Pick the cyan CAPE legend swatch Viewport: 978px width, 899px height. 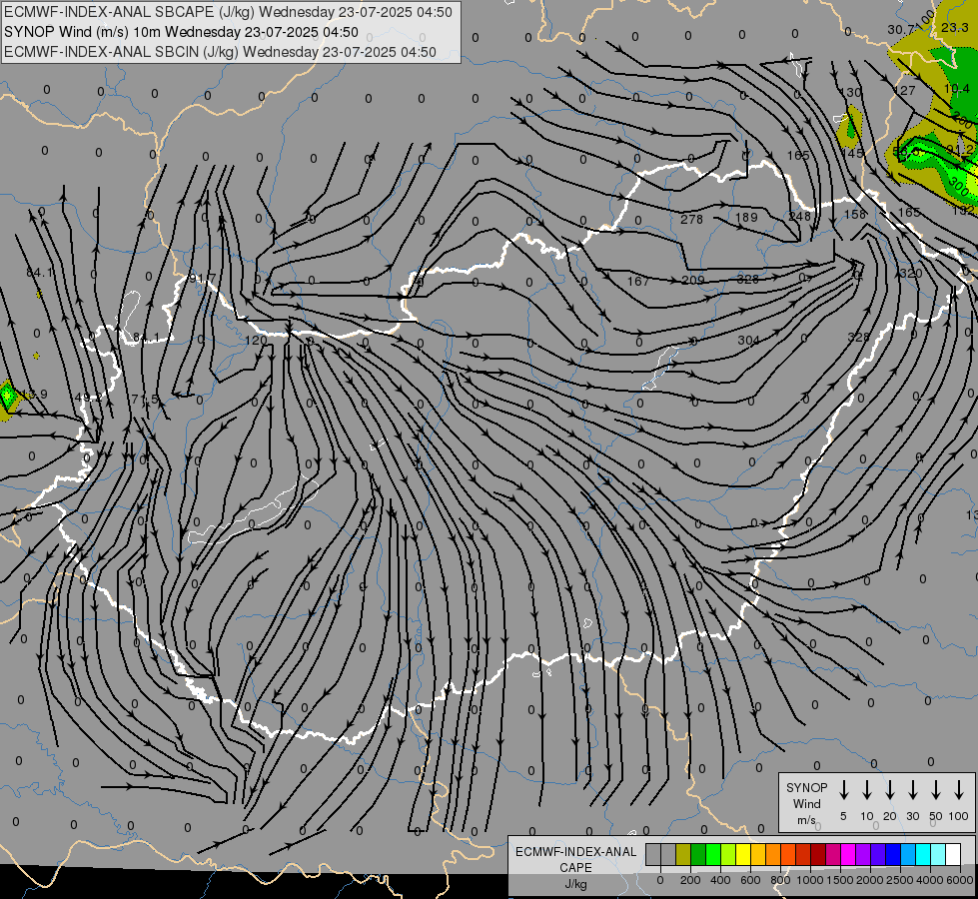click(923, 855)
